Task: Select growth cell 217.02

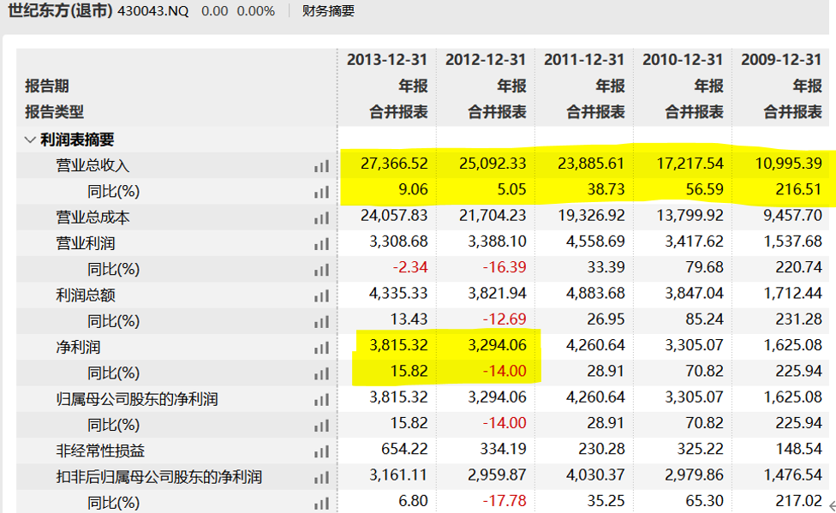Action: tap(798, 501)
